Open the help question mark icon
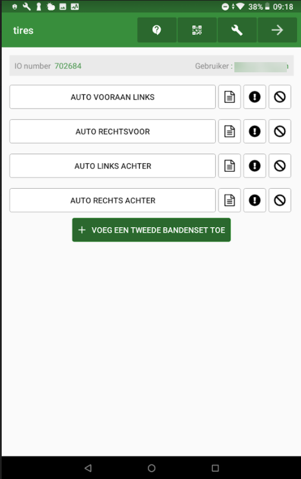 coord(157,30)
